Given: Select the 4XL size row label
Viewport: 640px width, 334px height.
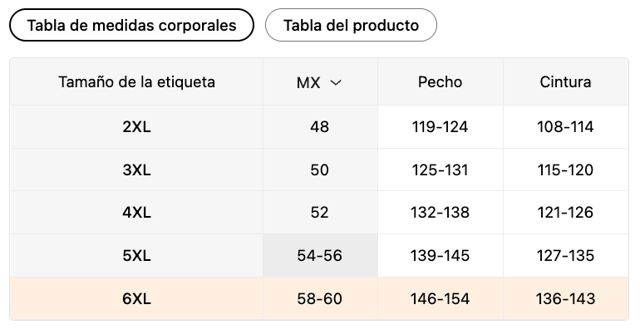Looking at the screenshot, I should coord(137,213).
